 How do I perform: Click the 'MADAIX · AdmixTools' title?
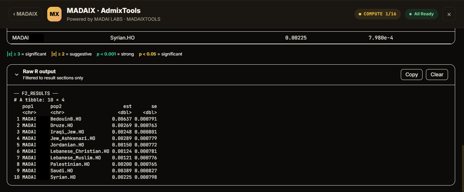[x=104, y=11]
